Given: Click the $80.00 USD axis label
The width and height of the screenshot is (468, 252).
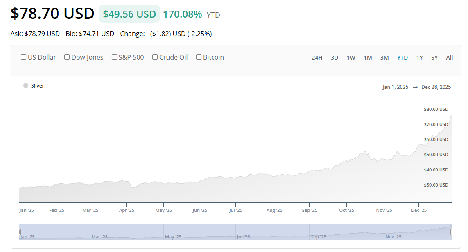Looking at the screenshot, I should 436,109.
